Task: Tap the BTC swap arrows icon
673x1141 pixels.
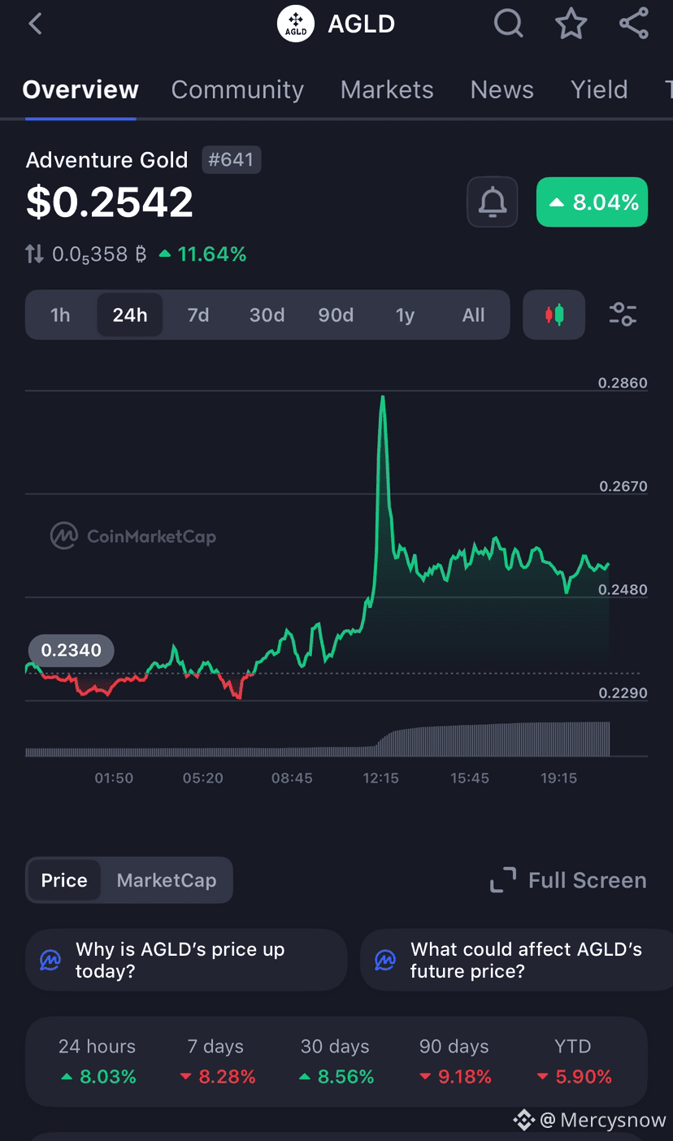Action: [34, 254]
